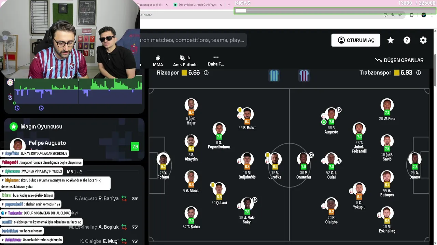Click the attack momentum graph
Screen dimensions: 437x245
[78, 91]
